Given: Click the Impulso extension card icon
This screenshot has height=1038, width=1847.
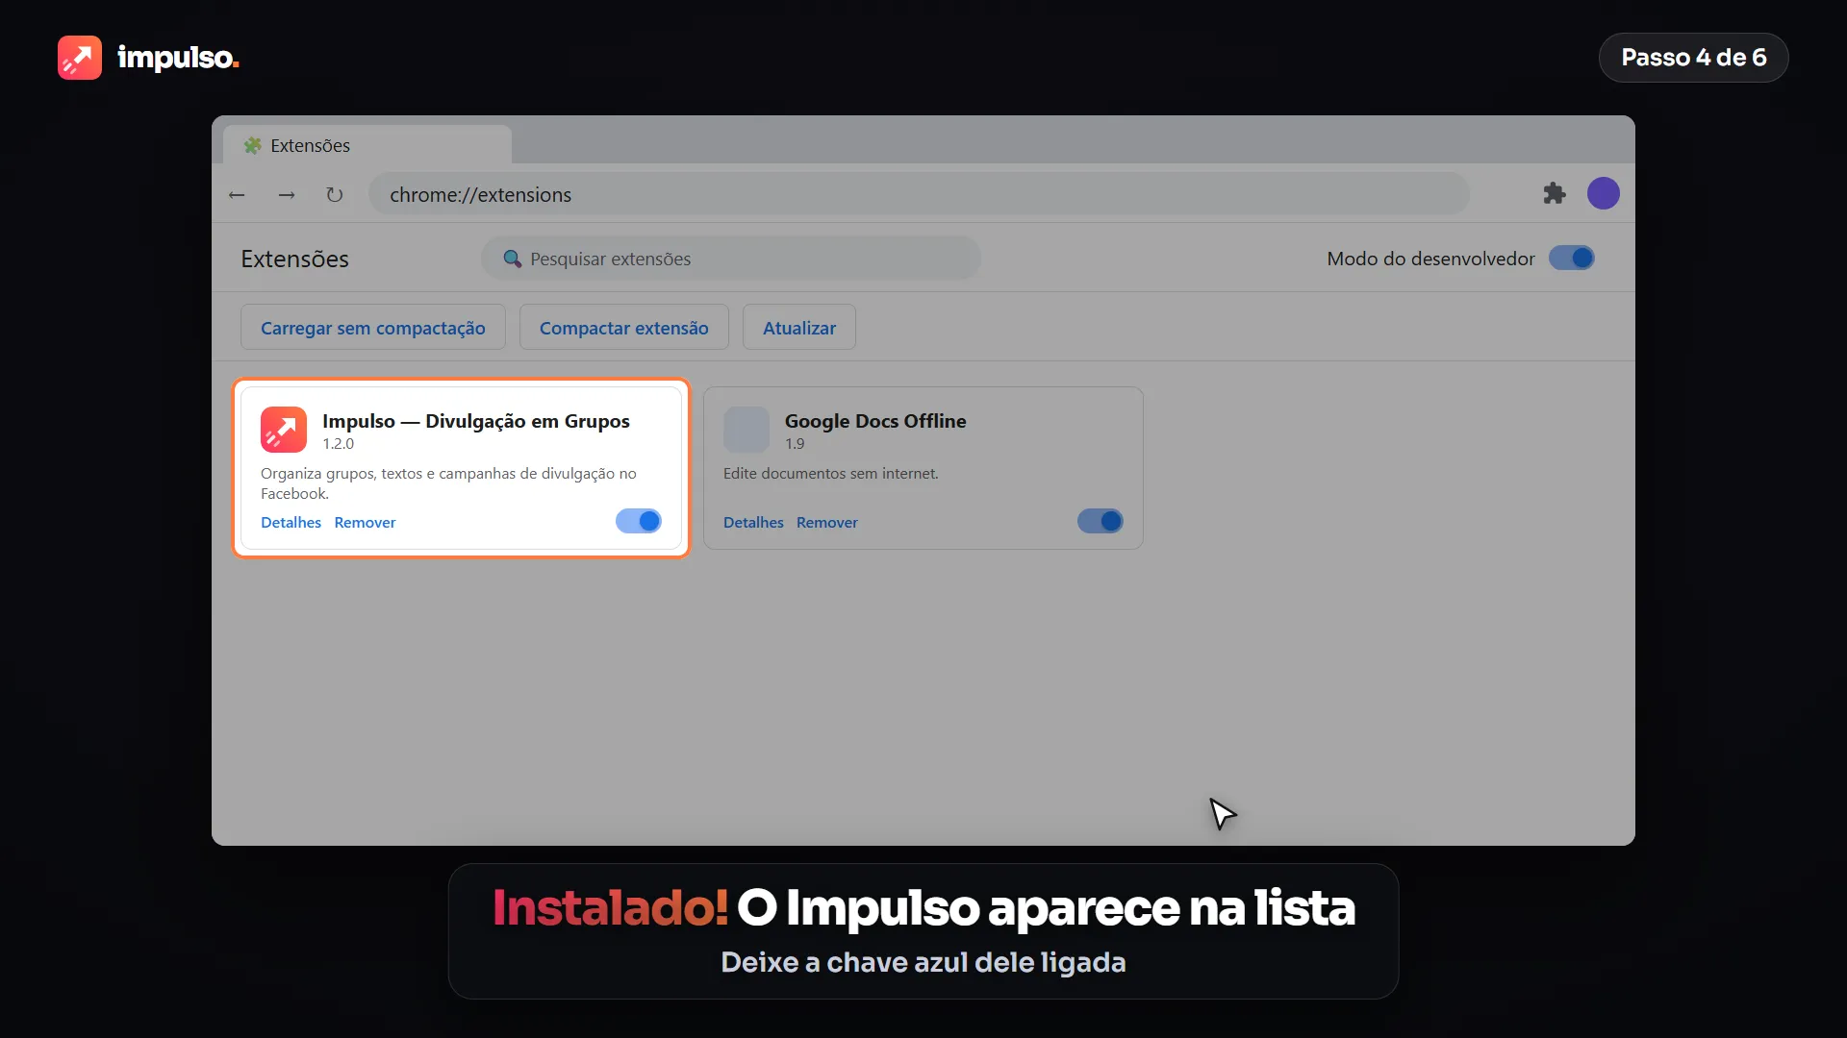Looking at the screenshot, I should (284, 430).
